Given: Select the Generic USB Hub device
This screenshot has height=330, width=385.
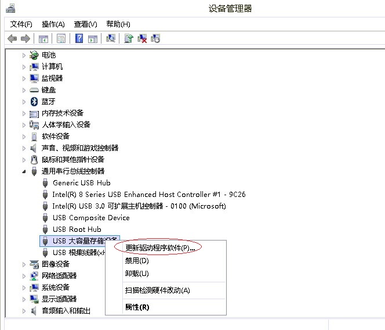Looking at the screenshot, I should (x=81, y=183).
